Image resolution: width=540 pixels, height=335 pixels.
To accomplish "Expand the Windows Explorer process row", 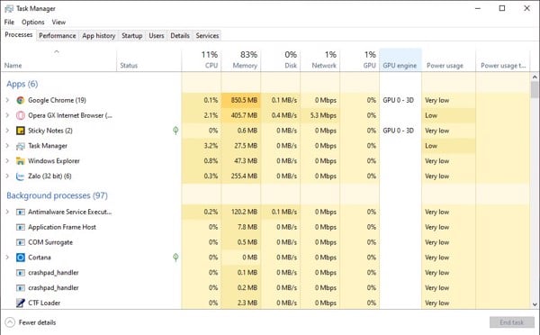I will 7,161.
